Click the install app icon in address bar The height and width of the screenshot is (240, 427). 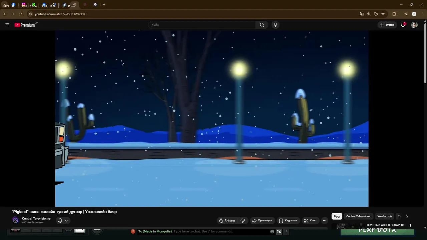[x=376, y=14]
